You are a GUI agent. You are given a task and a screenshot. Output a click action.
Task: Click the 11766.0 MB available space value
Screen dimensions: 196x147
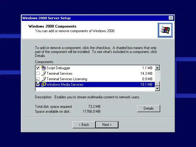[92, 111]
